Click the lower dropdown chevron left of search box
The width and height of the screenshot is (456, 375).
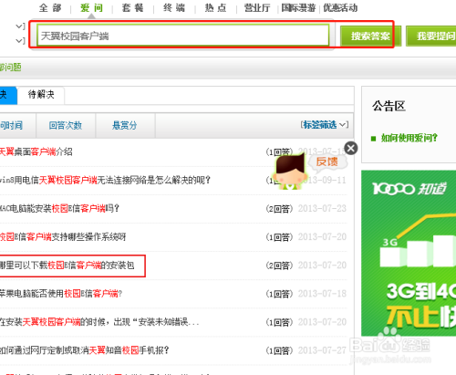click(20, 40)
